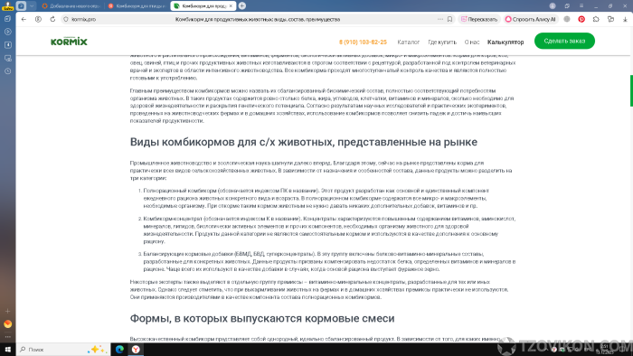Screen dimensions: 633x356
Task: Open the 'Калькулятор' menu item
Action: (505, 42)
